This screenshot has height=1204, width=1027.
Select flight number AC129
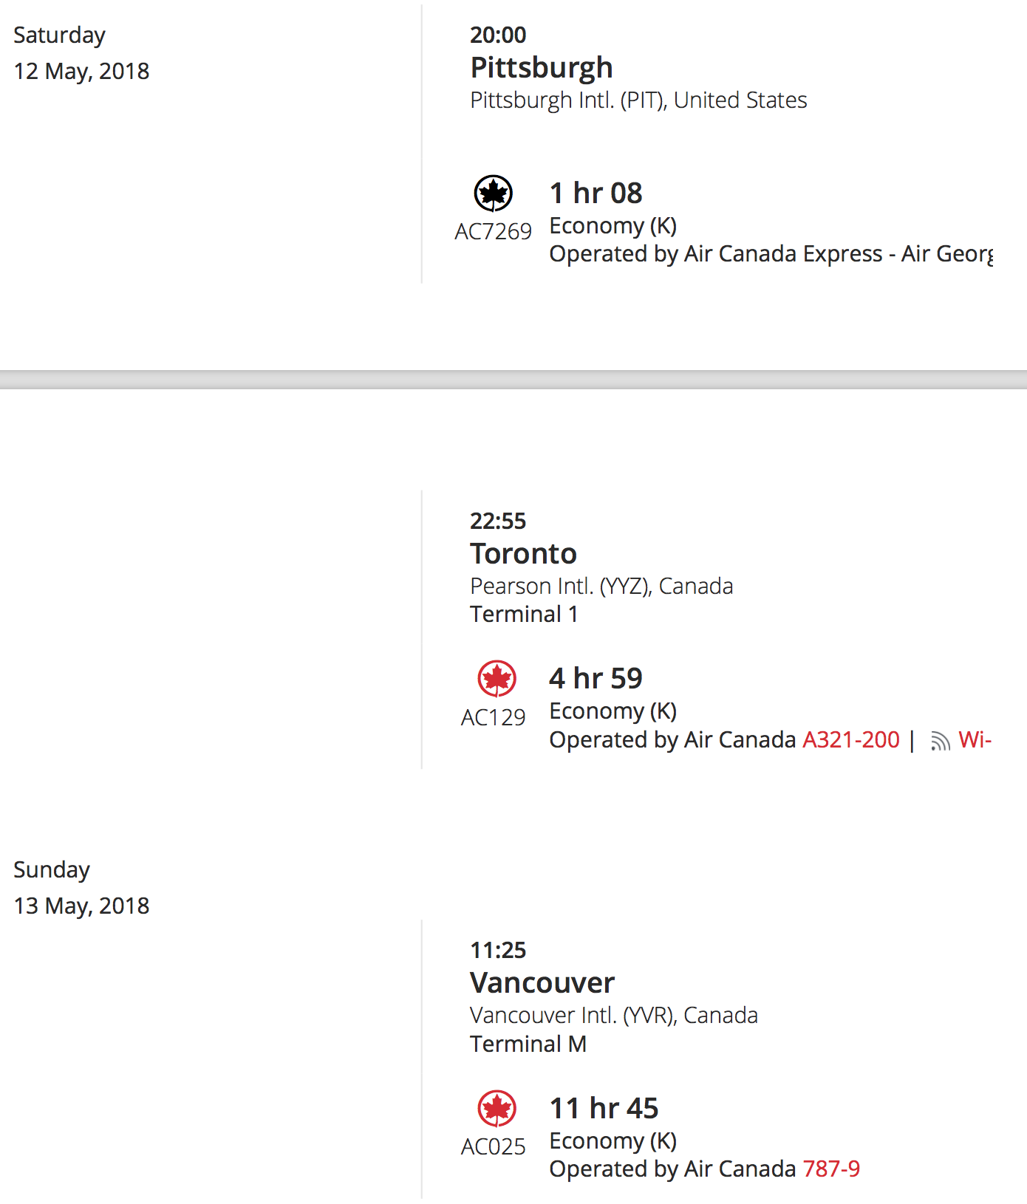[x=493, y=717]
